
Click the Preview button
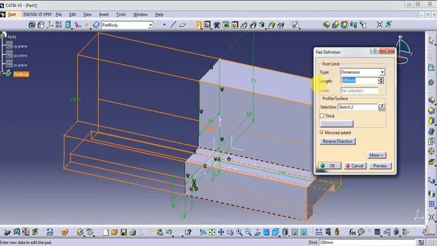pos(380,166)
